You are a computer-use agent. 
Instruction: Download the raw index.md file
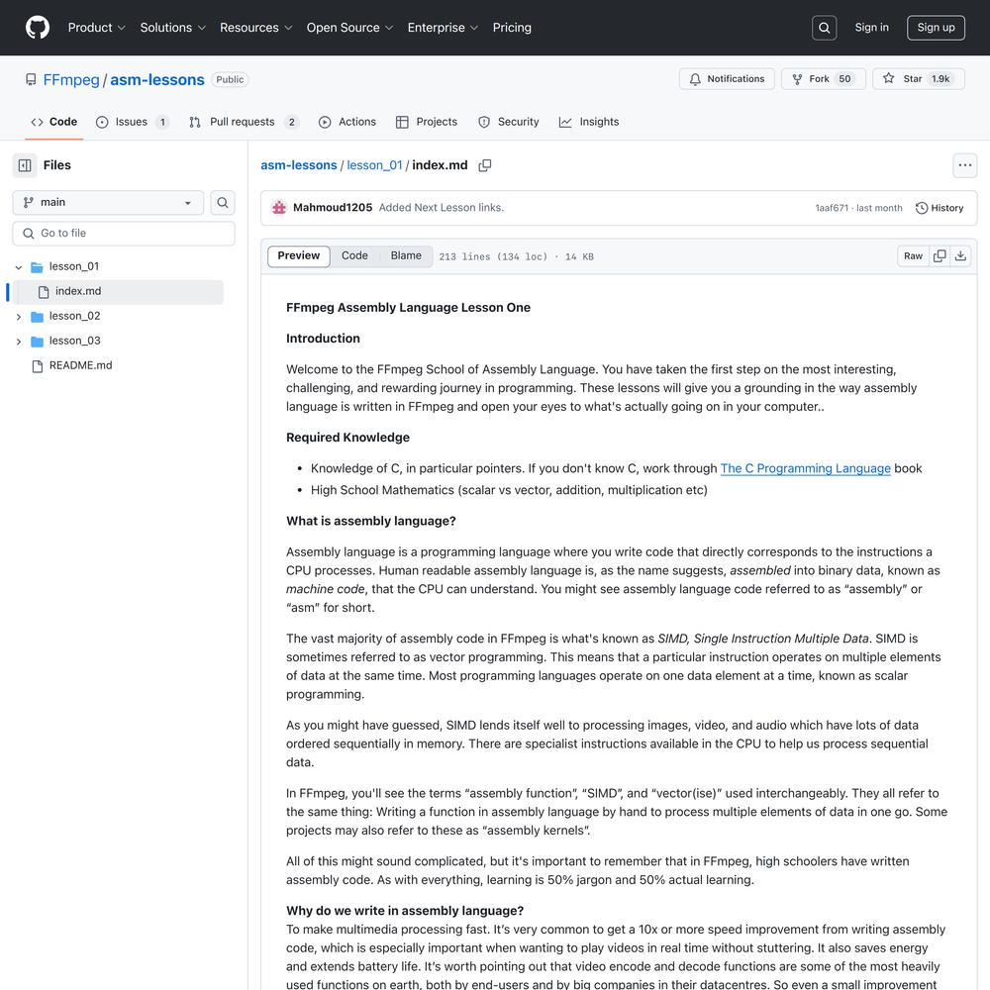[x=960, y=255]
